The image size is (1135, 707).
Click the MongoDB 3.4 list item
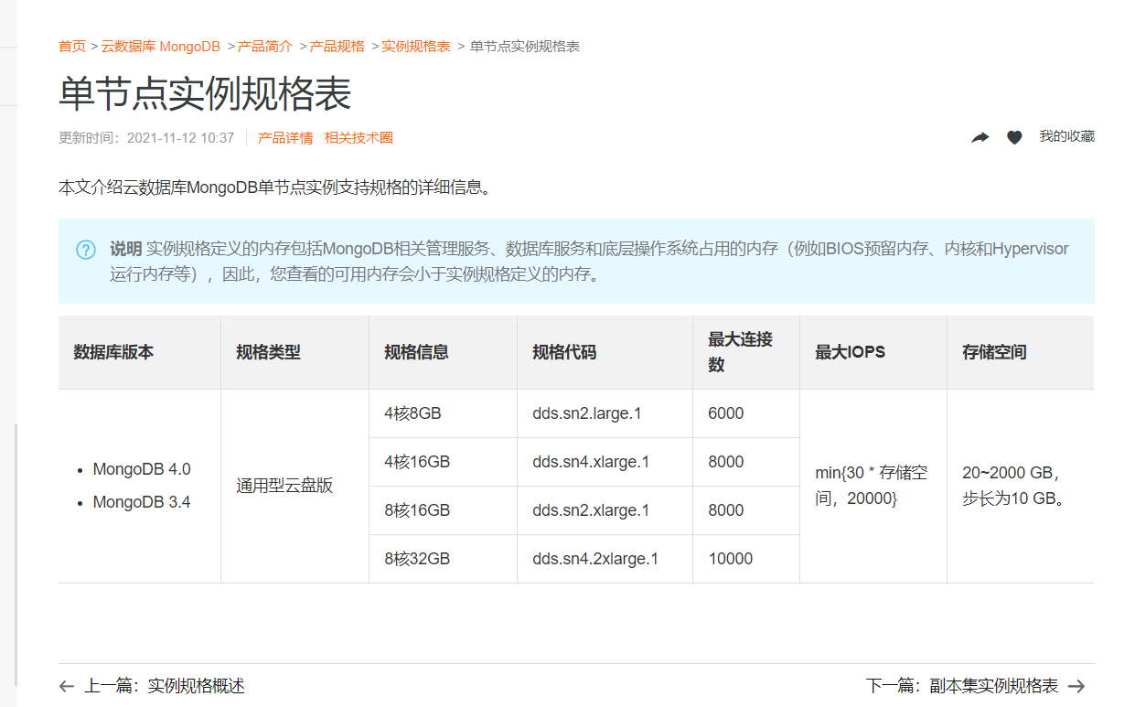pyautogui.click(x=142, y=502)
